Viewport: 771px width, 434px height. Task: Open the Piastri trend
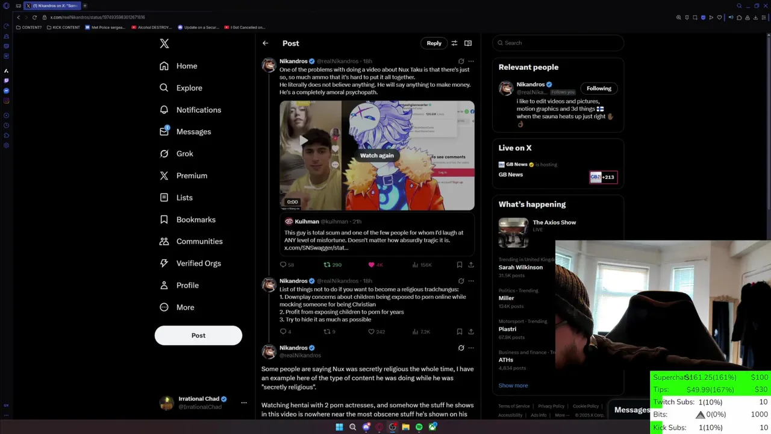click(x=507, y=329)
